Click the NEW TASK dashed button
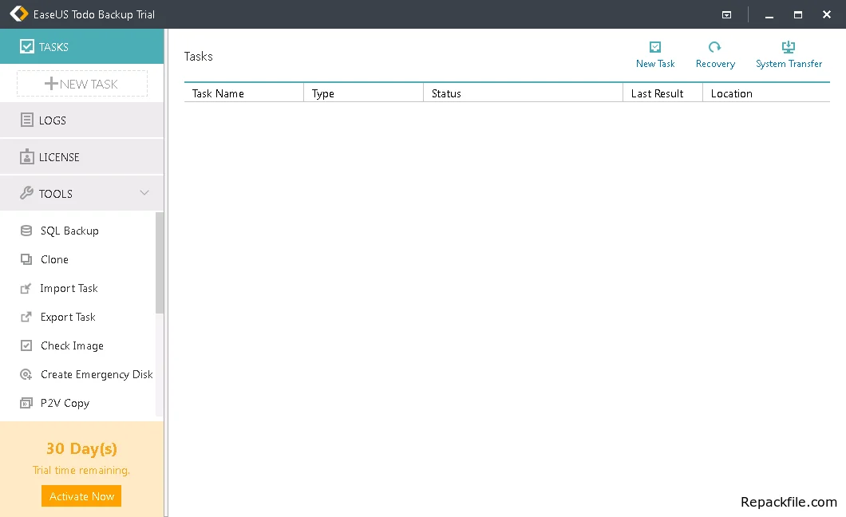Viewport: 846px width, 517px height. (82, 84)
